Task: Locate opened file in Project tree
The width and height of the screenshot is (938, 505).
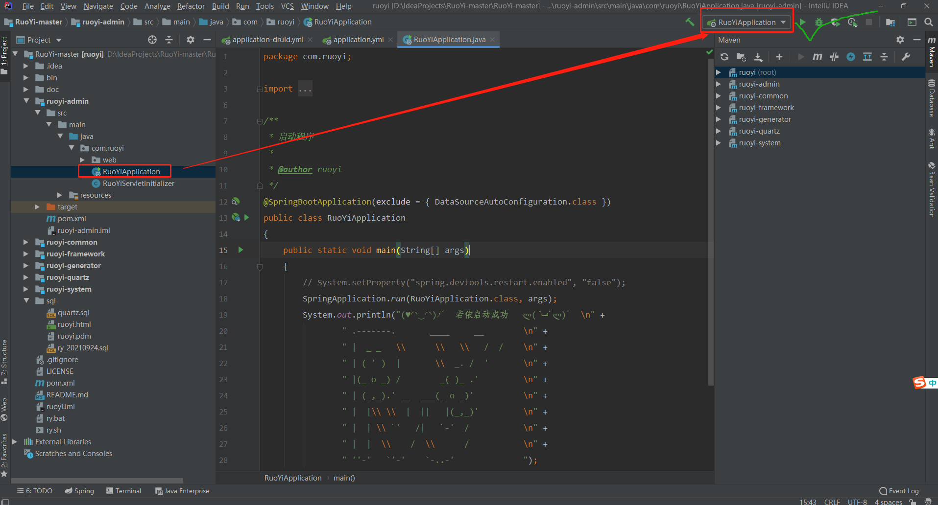Action: click(x=152, y=40)
